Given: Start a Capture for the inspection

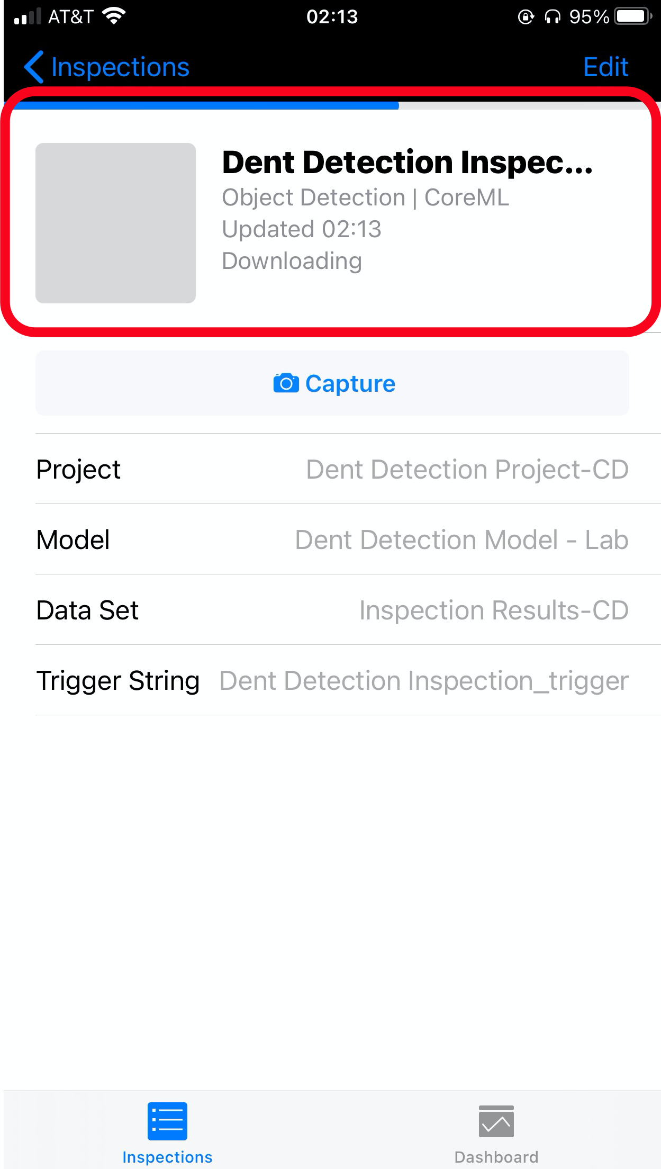Looking at the screenshot, I should (332, 383).
